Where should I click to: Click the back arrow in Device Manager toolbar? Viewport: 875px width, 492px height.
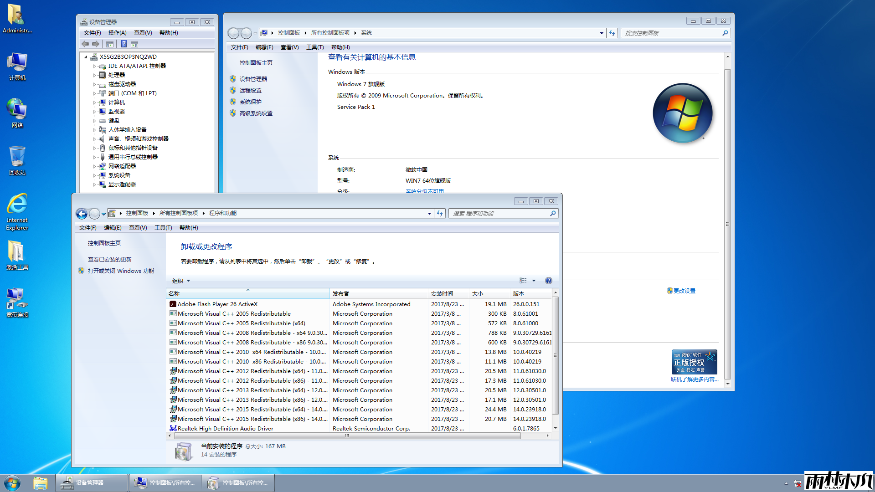(x=85, y=44)
